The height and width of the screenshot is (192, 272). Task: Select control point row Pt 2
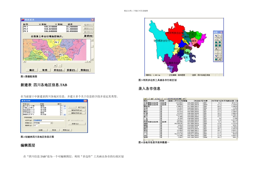coord(52,29)
